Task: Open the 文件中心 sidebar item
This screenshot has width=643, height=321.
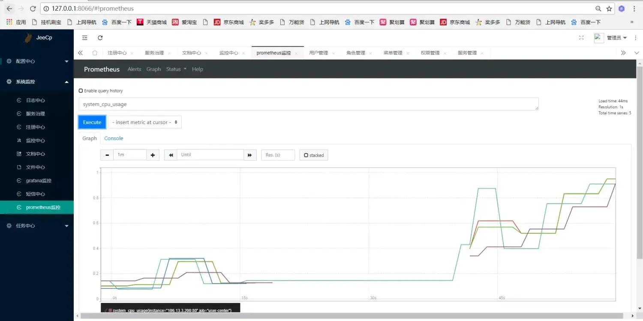Action: [x=36, y=167]
